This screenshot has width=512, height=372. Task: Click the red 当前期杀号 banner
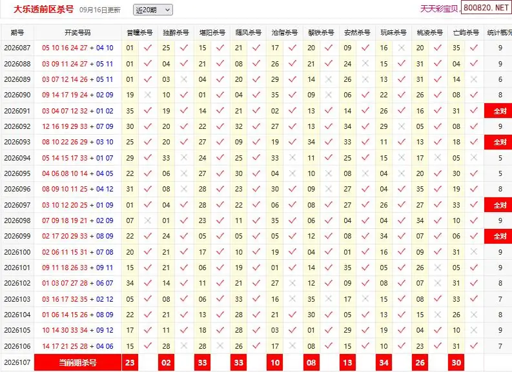(77, 362)
